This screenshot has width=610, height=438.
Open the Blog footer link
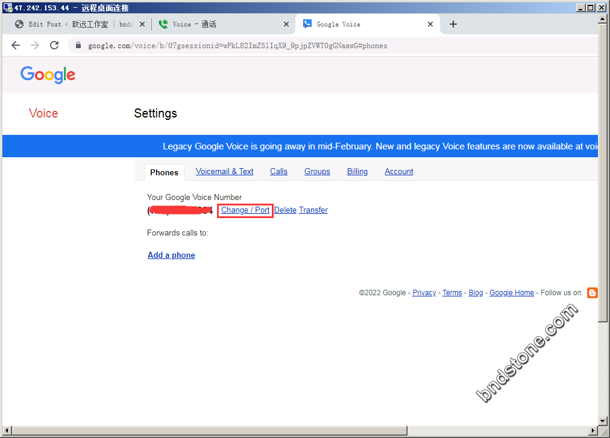point(476,293)
